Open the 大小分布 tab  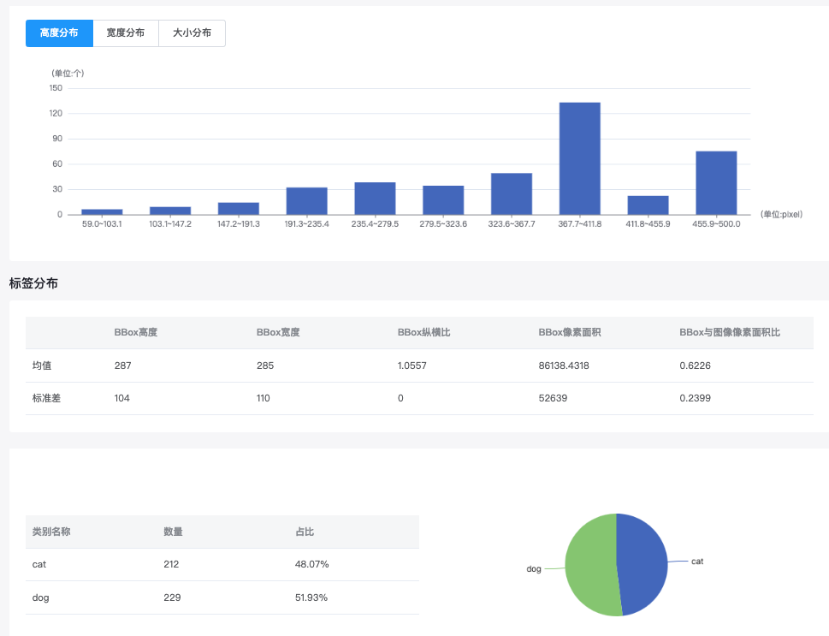click(192, 33)
